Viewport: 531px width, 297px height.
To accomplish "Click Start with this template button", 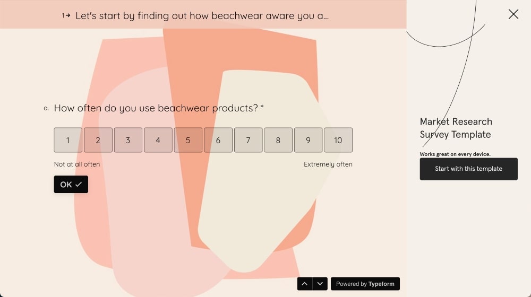I will [468, 169].
